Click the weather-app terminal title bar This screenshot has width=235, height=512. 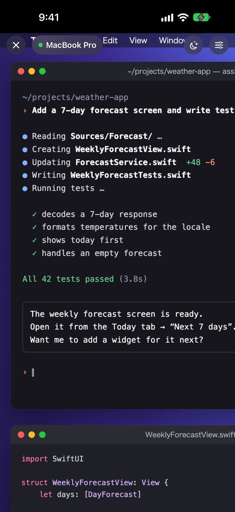pos(123,71)
